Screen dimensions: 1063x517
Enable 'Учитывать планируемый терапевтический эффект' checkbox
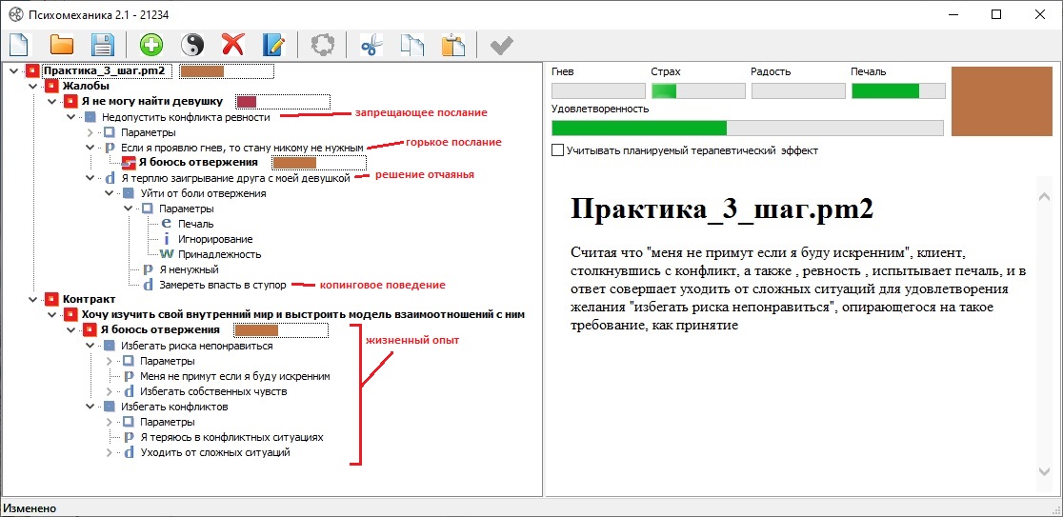(x=557, y=150)
